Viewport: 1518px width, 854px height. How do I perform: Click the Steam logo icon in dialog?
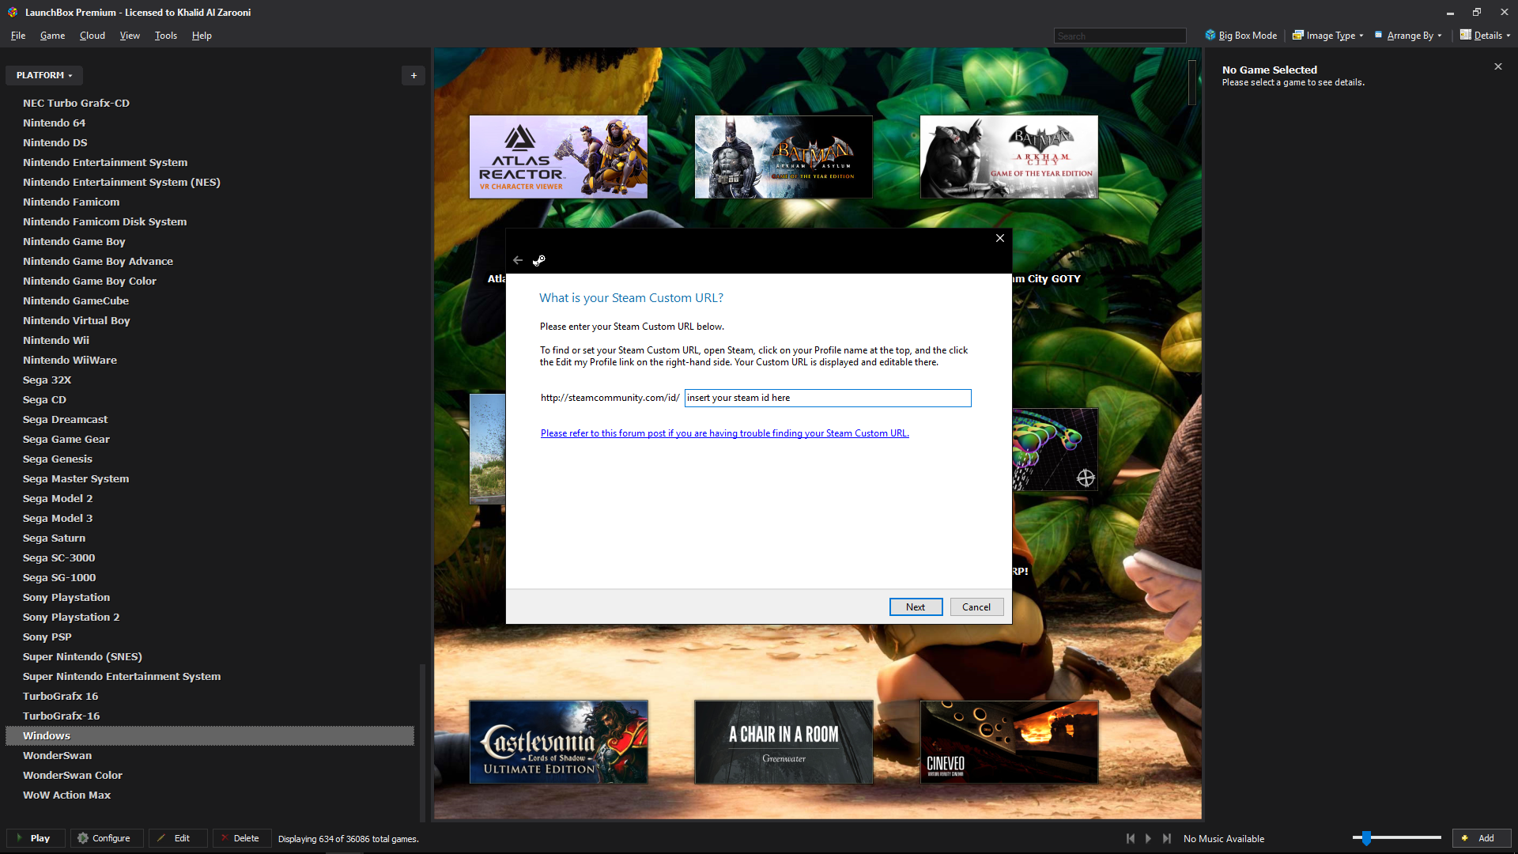coord(539,260)
